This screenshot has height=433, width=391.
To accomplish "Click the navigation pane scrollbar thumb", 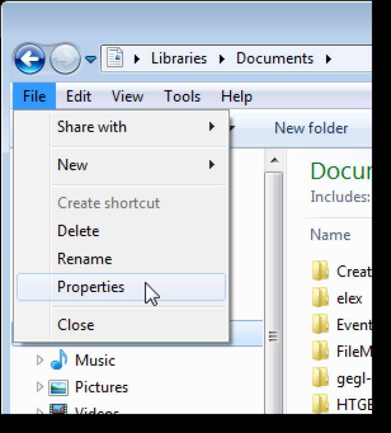I will click(x=274, y=293).
